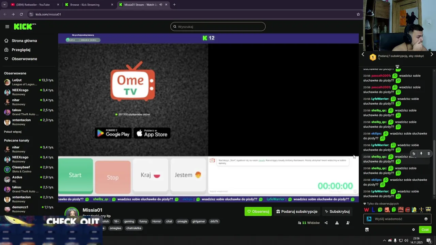
Task: Click the Czat send button
Action: pyautogui.click(x=425, y=230)
